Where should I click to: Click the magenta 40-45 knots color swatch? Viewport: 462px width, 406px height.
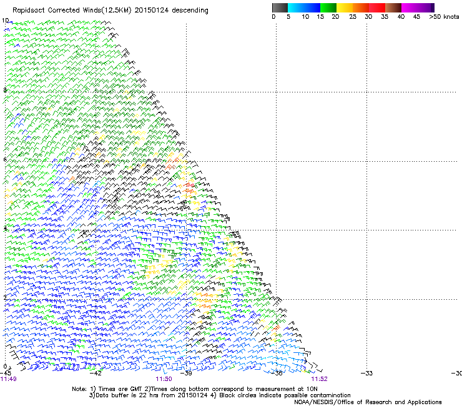(x=410, y=7)
